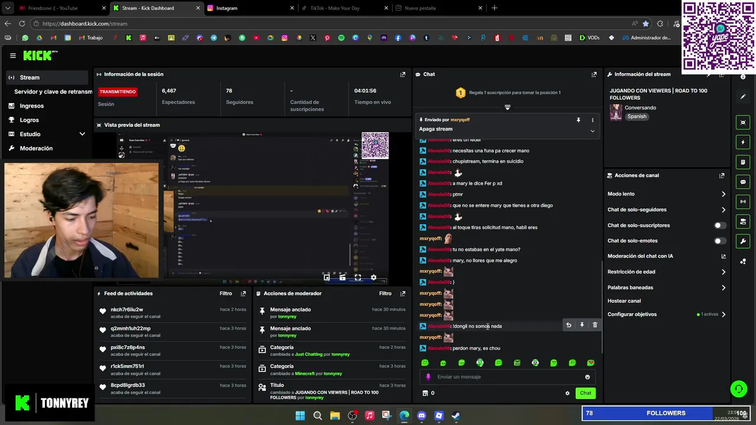Screen dimensions: 756x425
Task: Expand Configurar objetivos chevron
Action: pyautogui.click(x=724, y=315)
